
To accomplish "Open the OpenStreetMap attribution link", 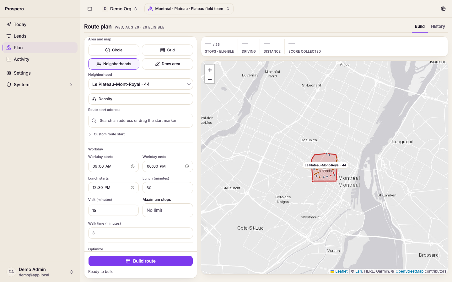I will click(x=409, y=271).
